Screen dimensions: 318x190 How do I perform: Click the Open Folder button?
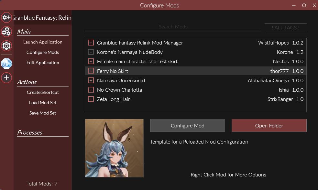pos(269,125)
